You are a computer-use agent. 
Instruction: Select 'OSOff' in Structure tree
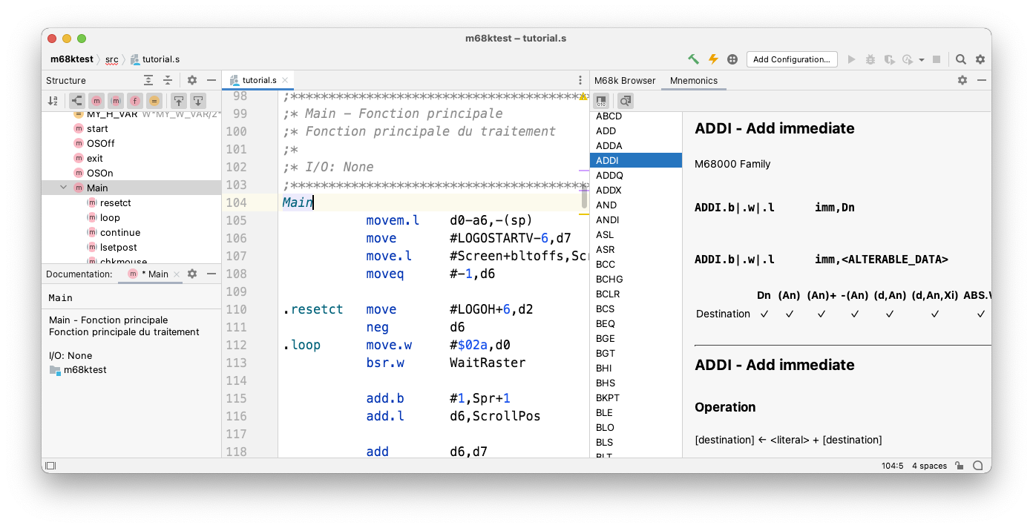(x=100, y=143)
